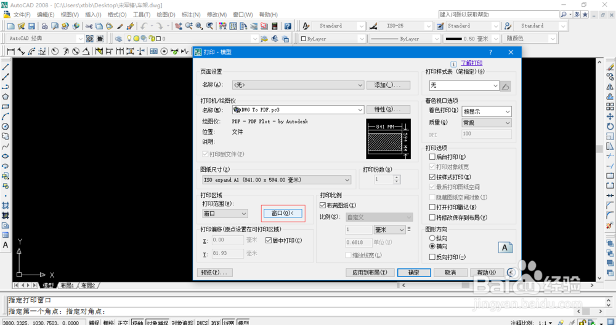This screenshot has height=325, width=616.
Task: Click 了解打印 help link
Action: click(471, 63)
